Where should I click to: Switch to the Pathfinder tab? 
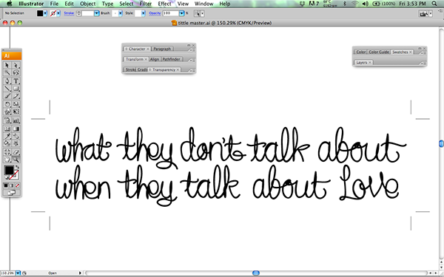click(172, 59)
